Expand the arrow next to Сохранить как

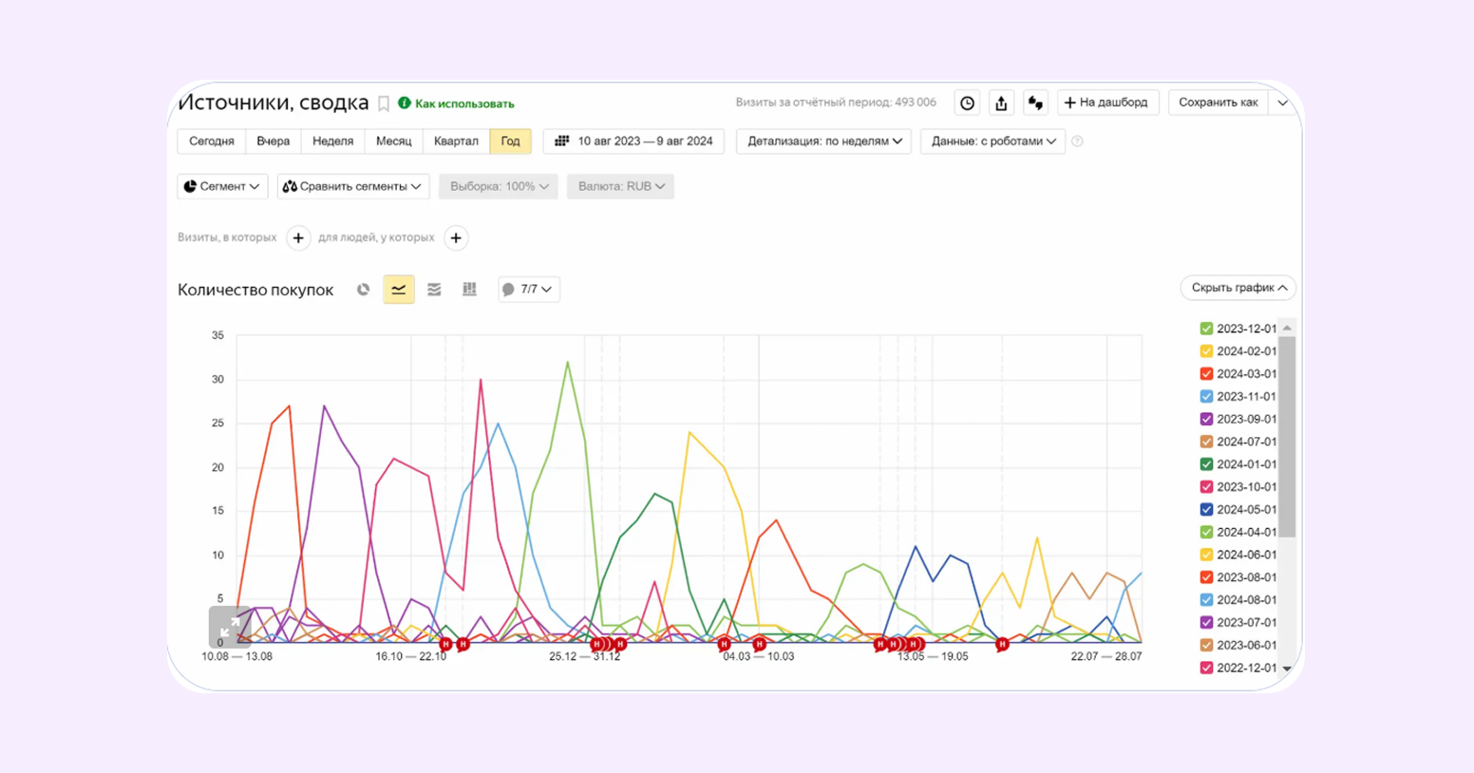(x=1282, y=103)
